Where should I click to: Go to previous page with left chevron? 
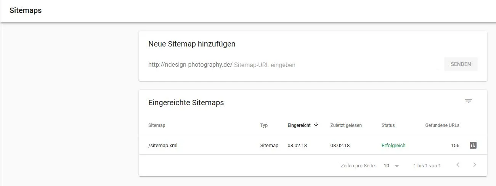458,165
